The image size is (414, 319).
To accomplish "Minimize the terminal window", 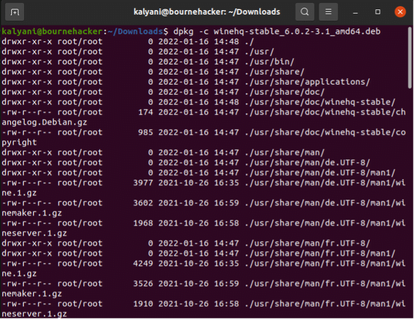I will pos(355,12).
